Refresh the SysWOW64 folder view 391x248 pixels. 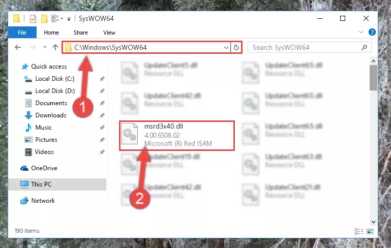tap(236, 47)
